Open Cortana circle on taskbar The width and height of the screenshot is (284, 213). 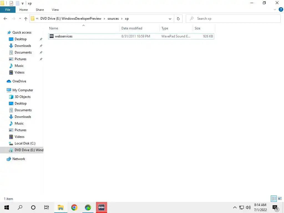coord(33,207)
